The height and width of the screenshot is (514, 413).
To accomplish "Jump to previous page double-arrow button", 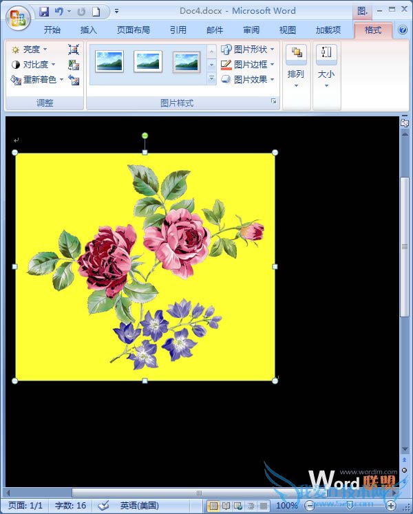I will point(405,460).
